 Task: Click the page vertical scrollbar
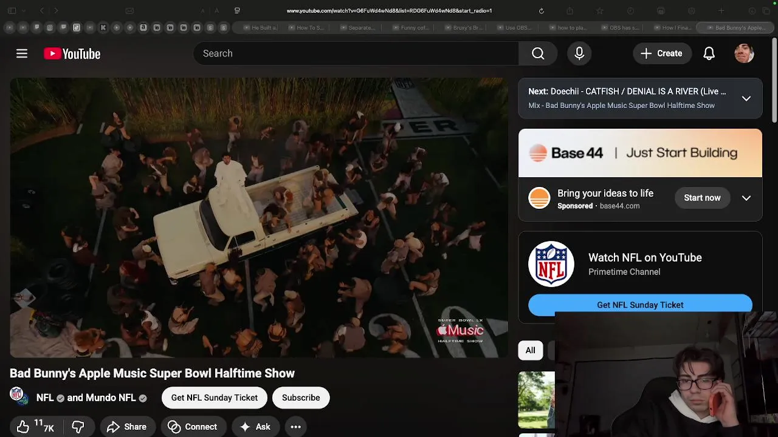pyautogui.click(x=774, y=79)
